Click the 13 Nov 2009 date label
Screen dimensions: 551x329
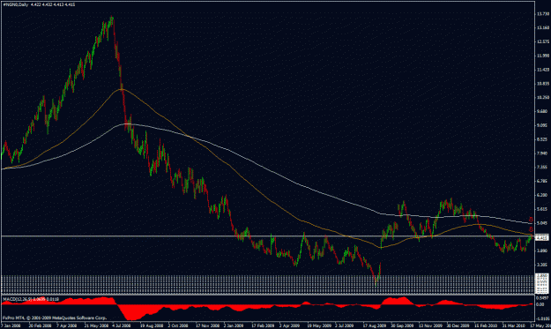pos(430,325)
